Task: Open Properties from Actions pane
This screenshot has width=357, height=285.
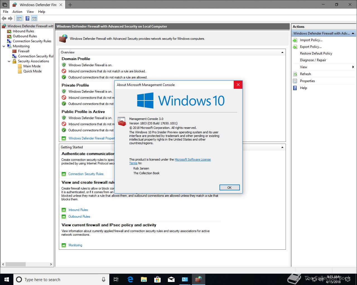Action: (x=307, y=81)
